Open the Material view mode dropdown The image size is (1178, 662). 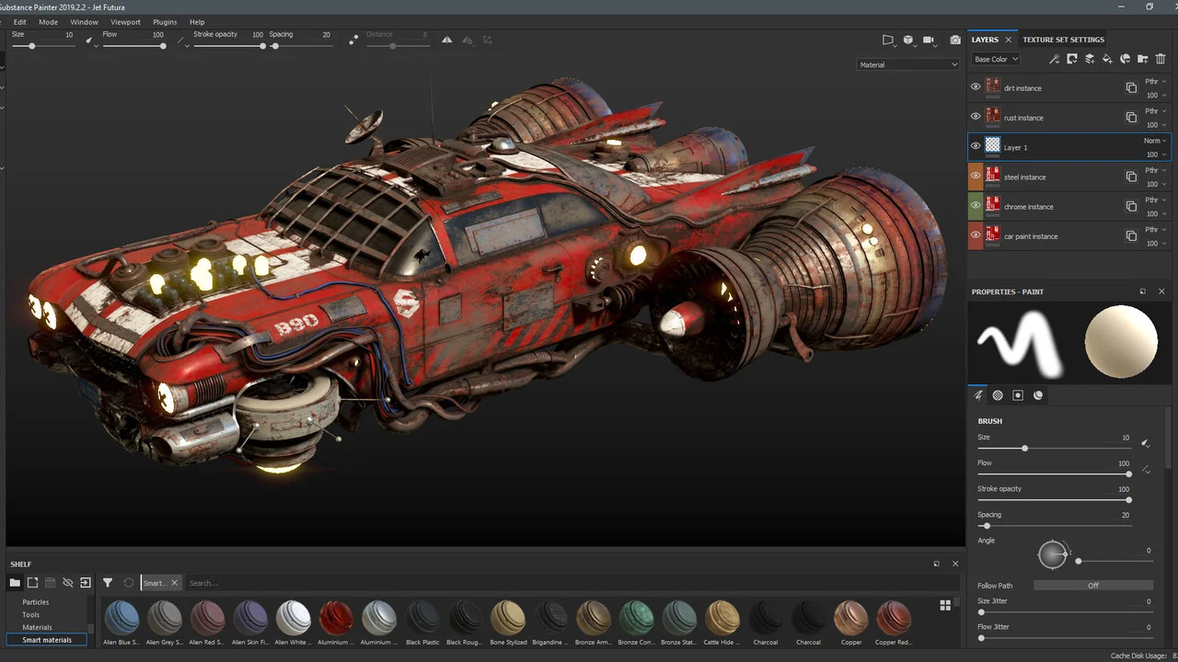pos(908,64)
